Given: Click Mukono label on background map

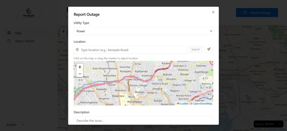Looking at the screenshot, I should click(x=279, y=70).
